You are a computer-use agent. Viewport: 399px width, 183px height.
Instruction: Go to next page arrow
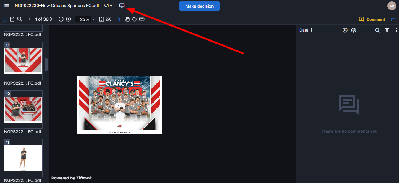[x=51, y=19]
